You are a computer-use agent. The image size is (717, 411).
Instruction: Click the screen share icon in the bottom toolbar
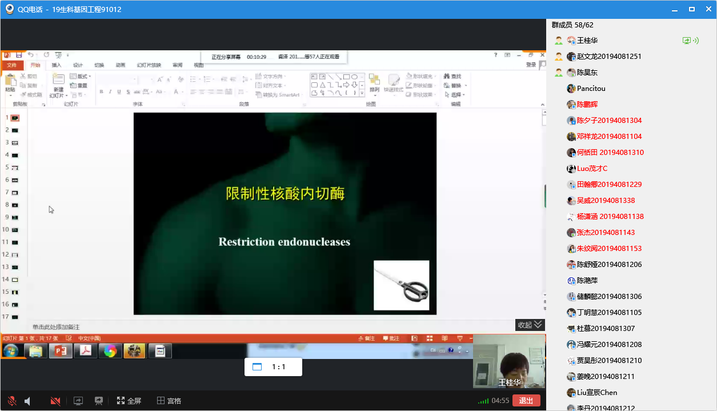(78, 401)
